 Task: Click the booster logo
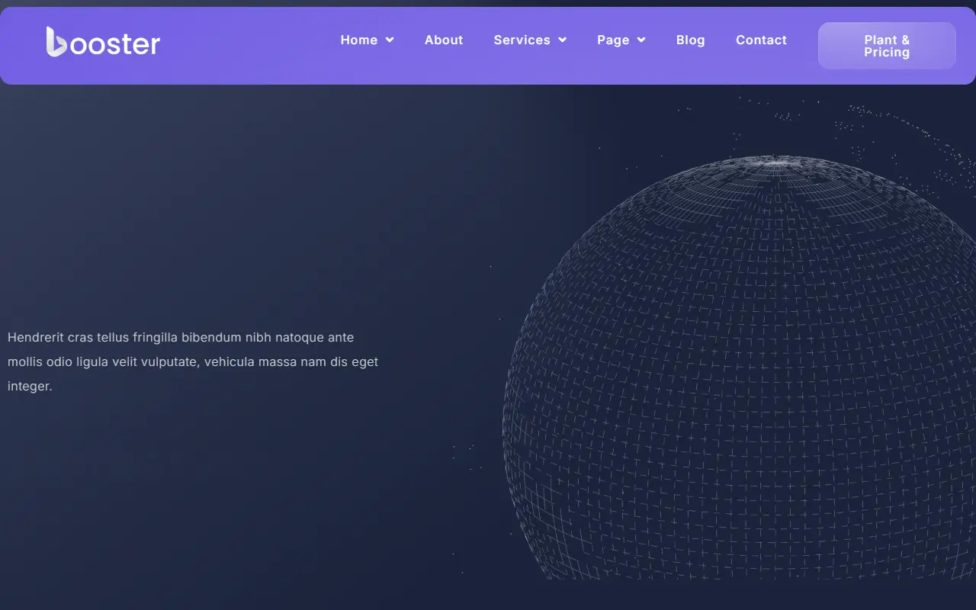tap(103, 42)
